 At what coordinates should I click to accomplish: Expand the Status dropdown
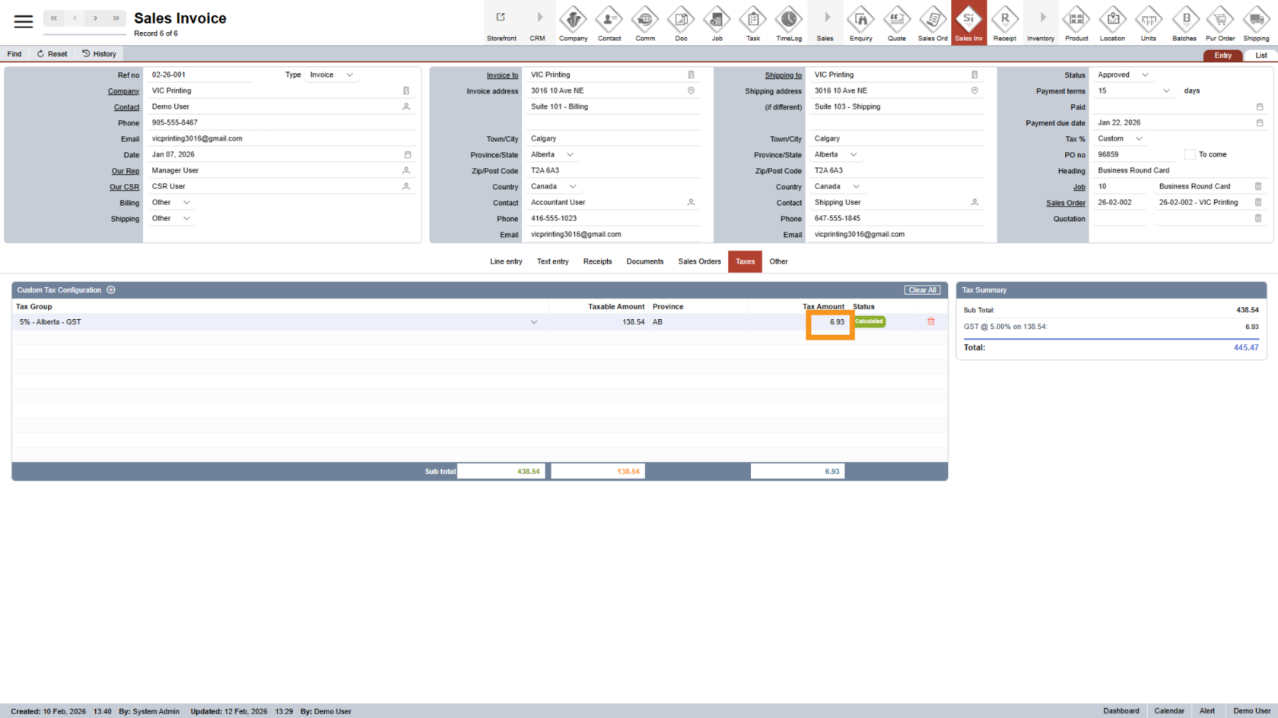[x=1145, y=75]
